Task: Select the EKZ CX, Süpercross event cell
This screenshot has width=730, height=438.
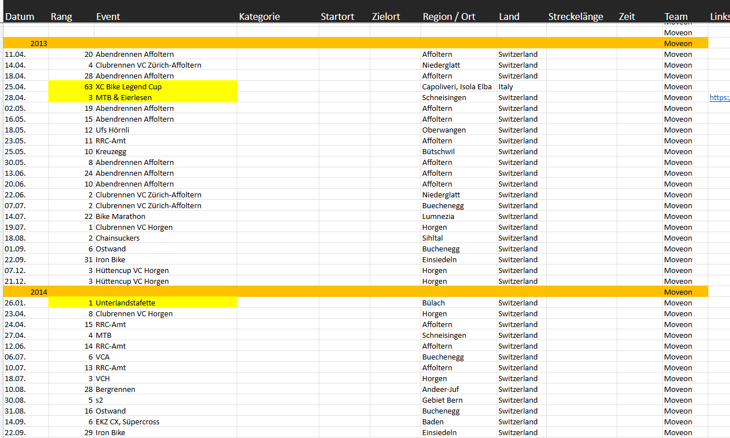Action: (x=127, y=422)
